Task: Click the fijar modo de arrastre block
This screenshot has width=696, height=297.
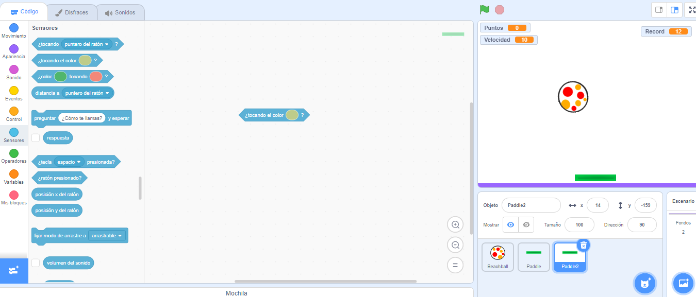Action: [x=80, y=236]
